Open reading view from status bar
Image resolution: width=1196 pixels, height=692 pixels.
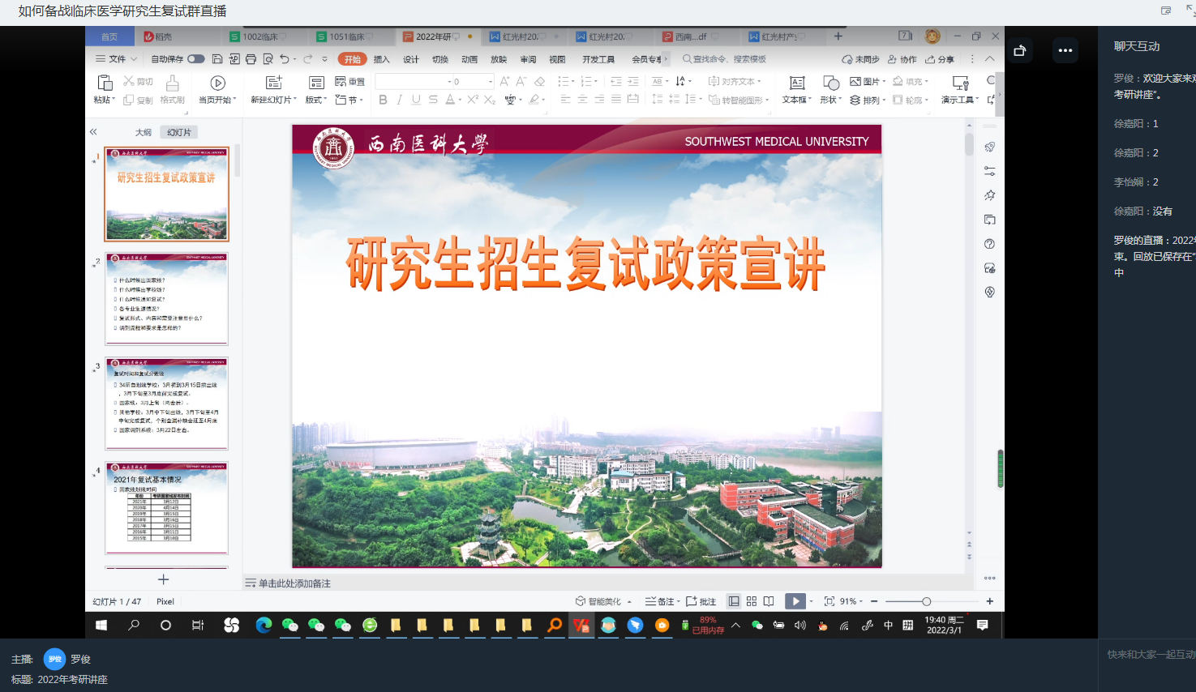tap(769, 601)
